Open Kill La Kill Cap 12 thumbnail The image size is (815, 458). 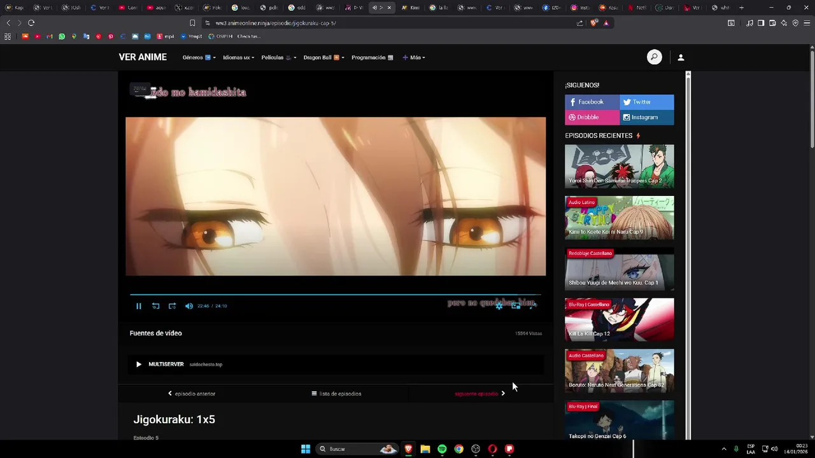620,319
